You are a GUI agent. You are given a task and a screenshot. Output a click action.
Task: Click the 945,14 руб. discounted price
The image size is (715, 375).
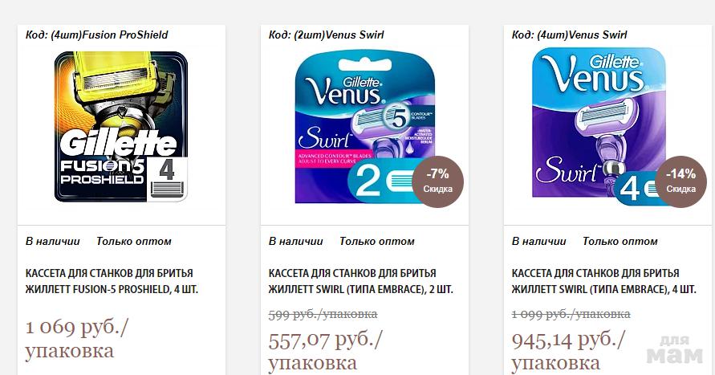(569, 352)
